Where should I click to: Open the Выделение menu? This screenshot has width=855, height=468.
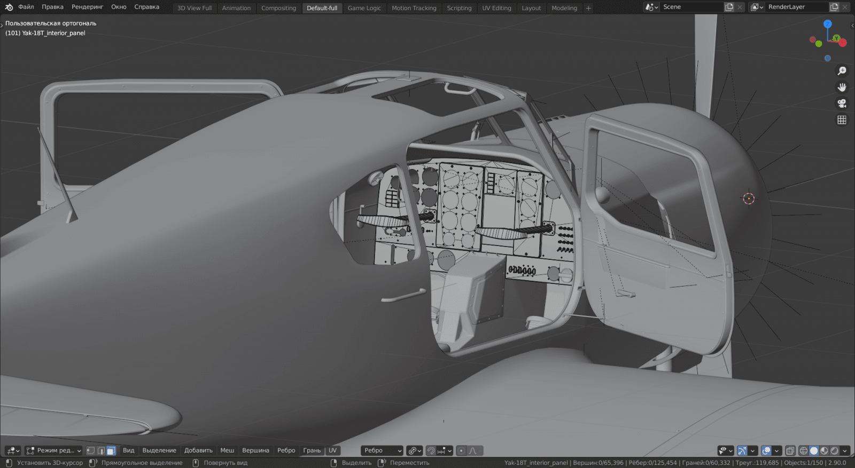(x=159, y=451)
